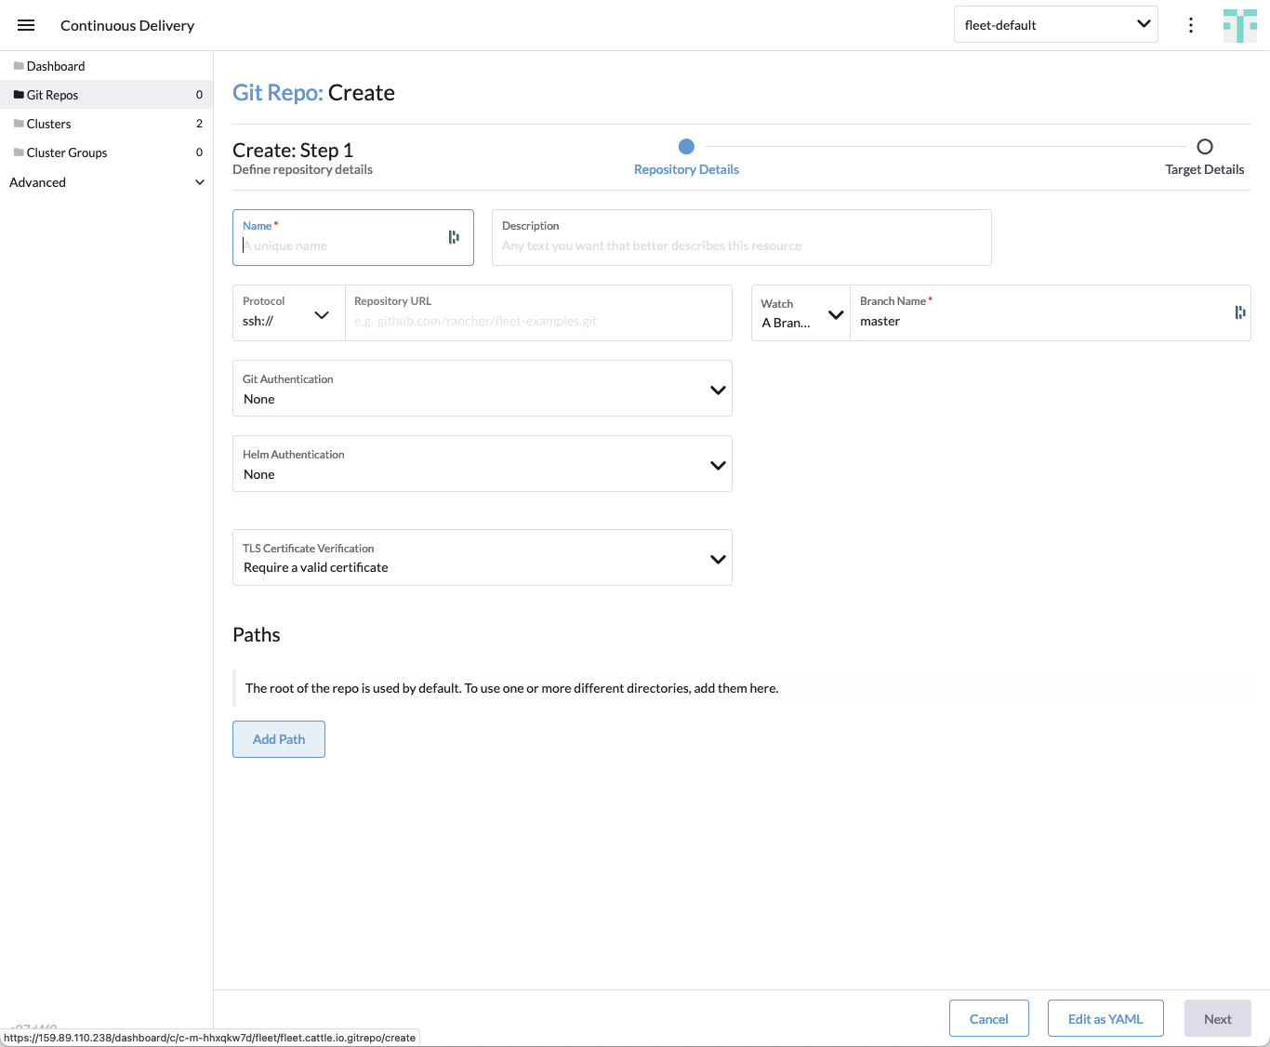
Task: Click Edit as YAML button
Action: [1105, 1018]
